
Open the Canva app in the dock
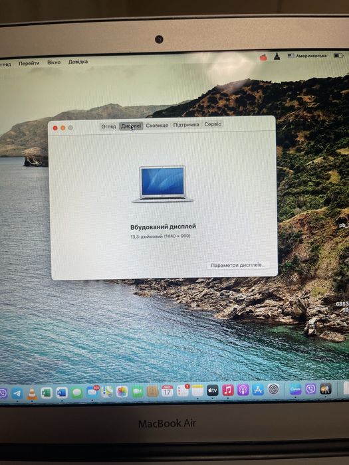coord(296,389)
